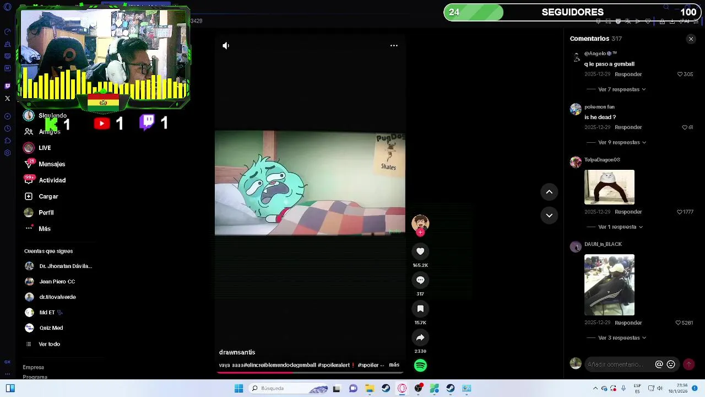Image resolution: width=705 pixels, height=397 pixels.
Task: Reply to pokemon fan via Responder
Action: [x=628, y=127]
